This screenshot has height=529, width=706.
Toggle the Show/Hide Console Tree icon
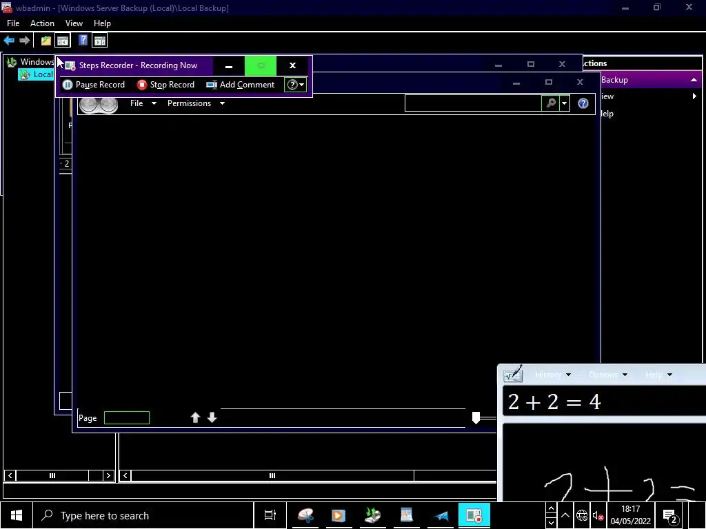pos(63,41)
